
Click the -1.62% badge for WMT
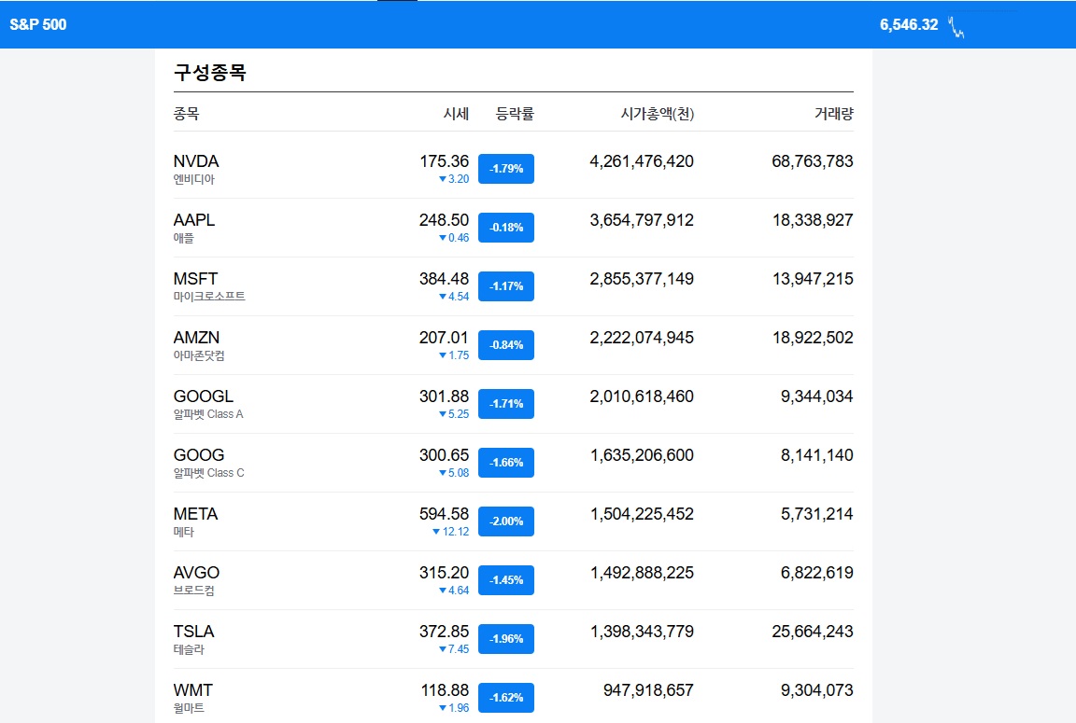coord(506,698)
